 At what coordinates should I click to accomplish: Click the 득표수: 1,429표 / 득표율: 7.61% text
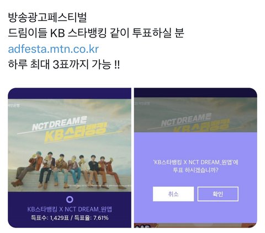[x=70, y=218]
